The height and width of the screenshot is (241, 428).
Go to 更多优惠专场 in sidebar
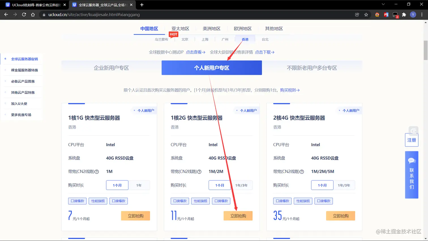(21, 115)
